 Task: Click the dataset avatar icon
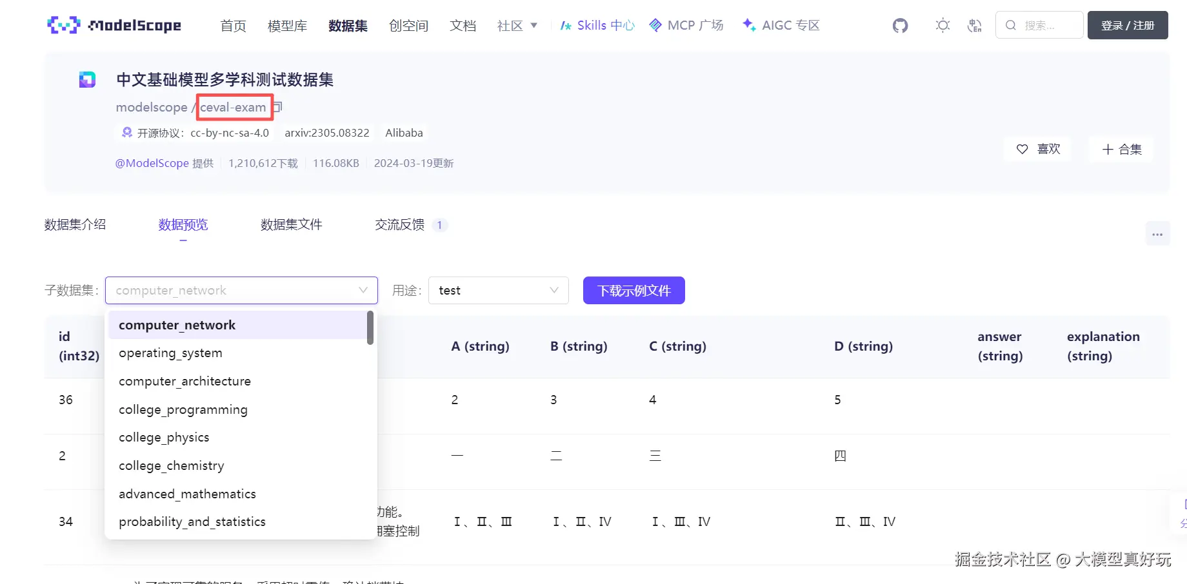(87, 79)
